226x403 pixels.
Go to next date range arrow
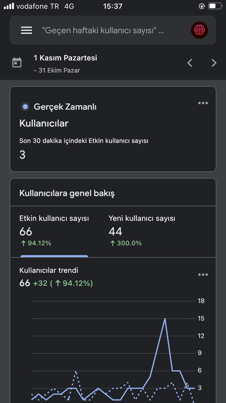(214, 63)
